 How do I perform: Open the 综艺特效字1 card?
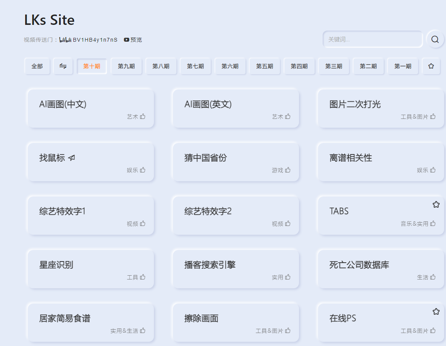91,216
